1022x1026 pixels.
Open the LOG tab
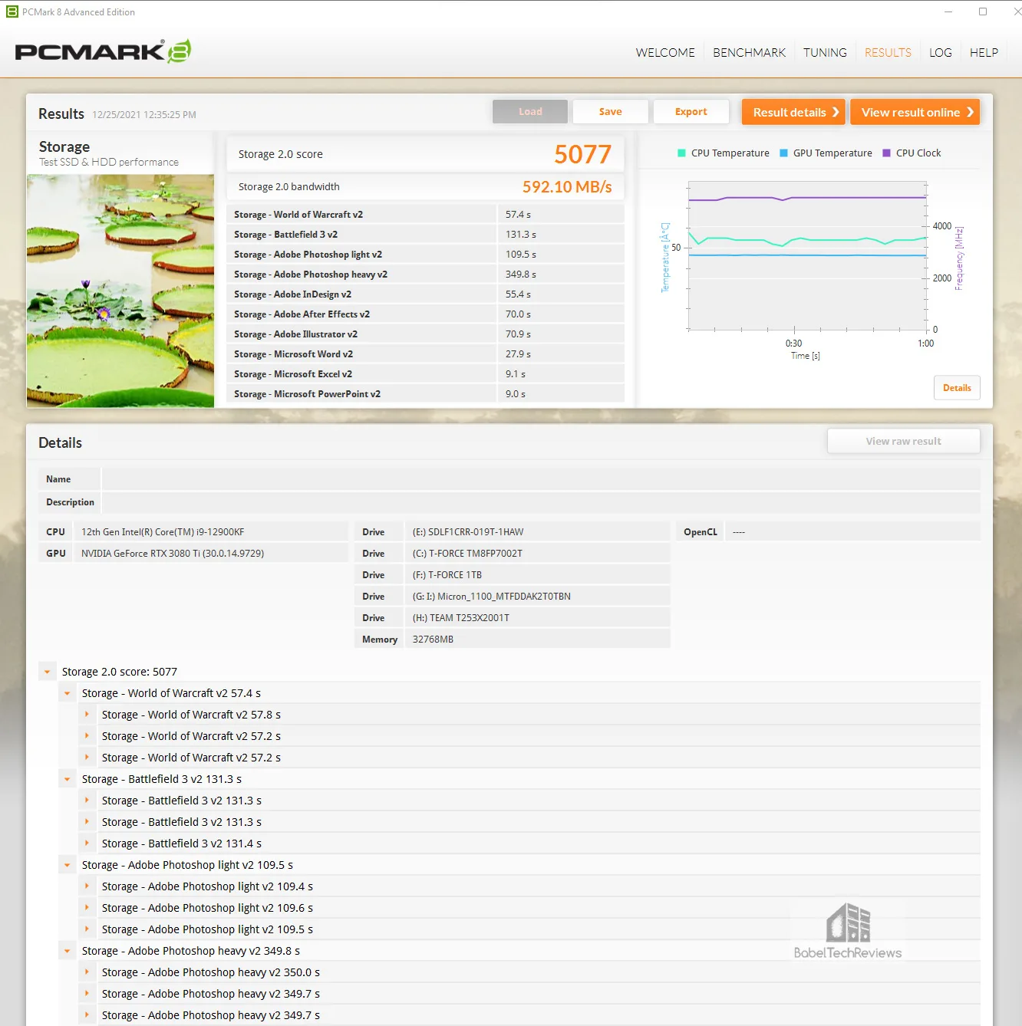pos(940,52)
